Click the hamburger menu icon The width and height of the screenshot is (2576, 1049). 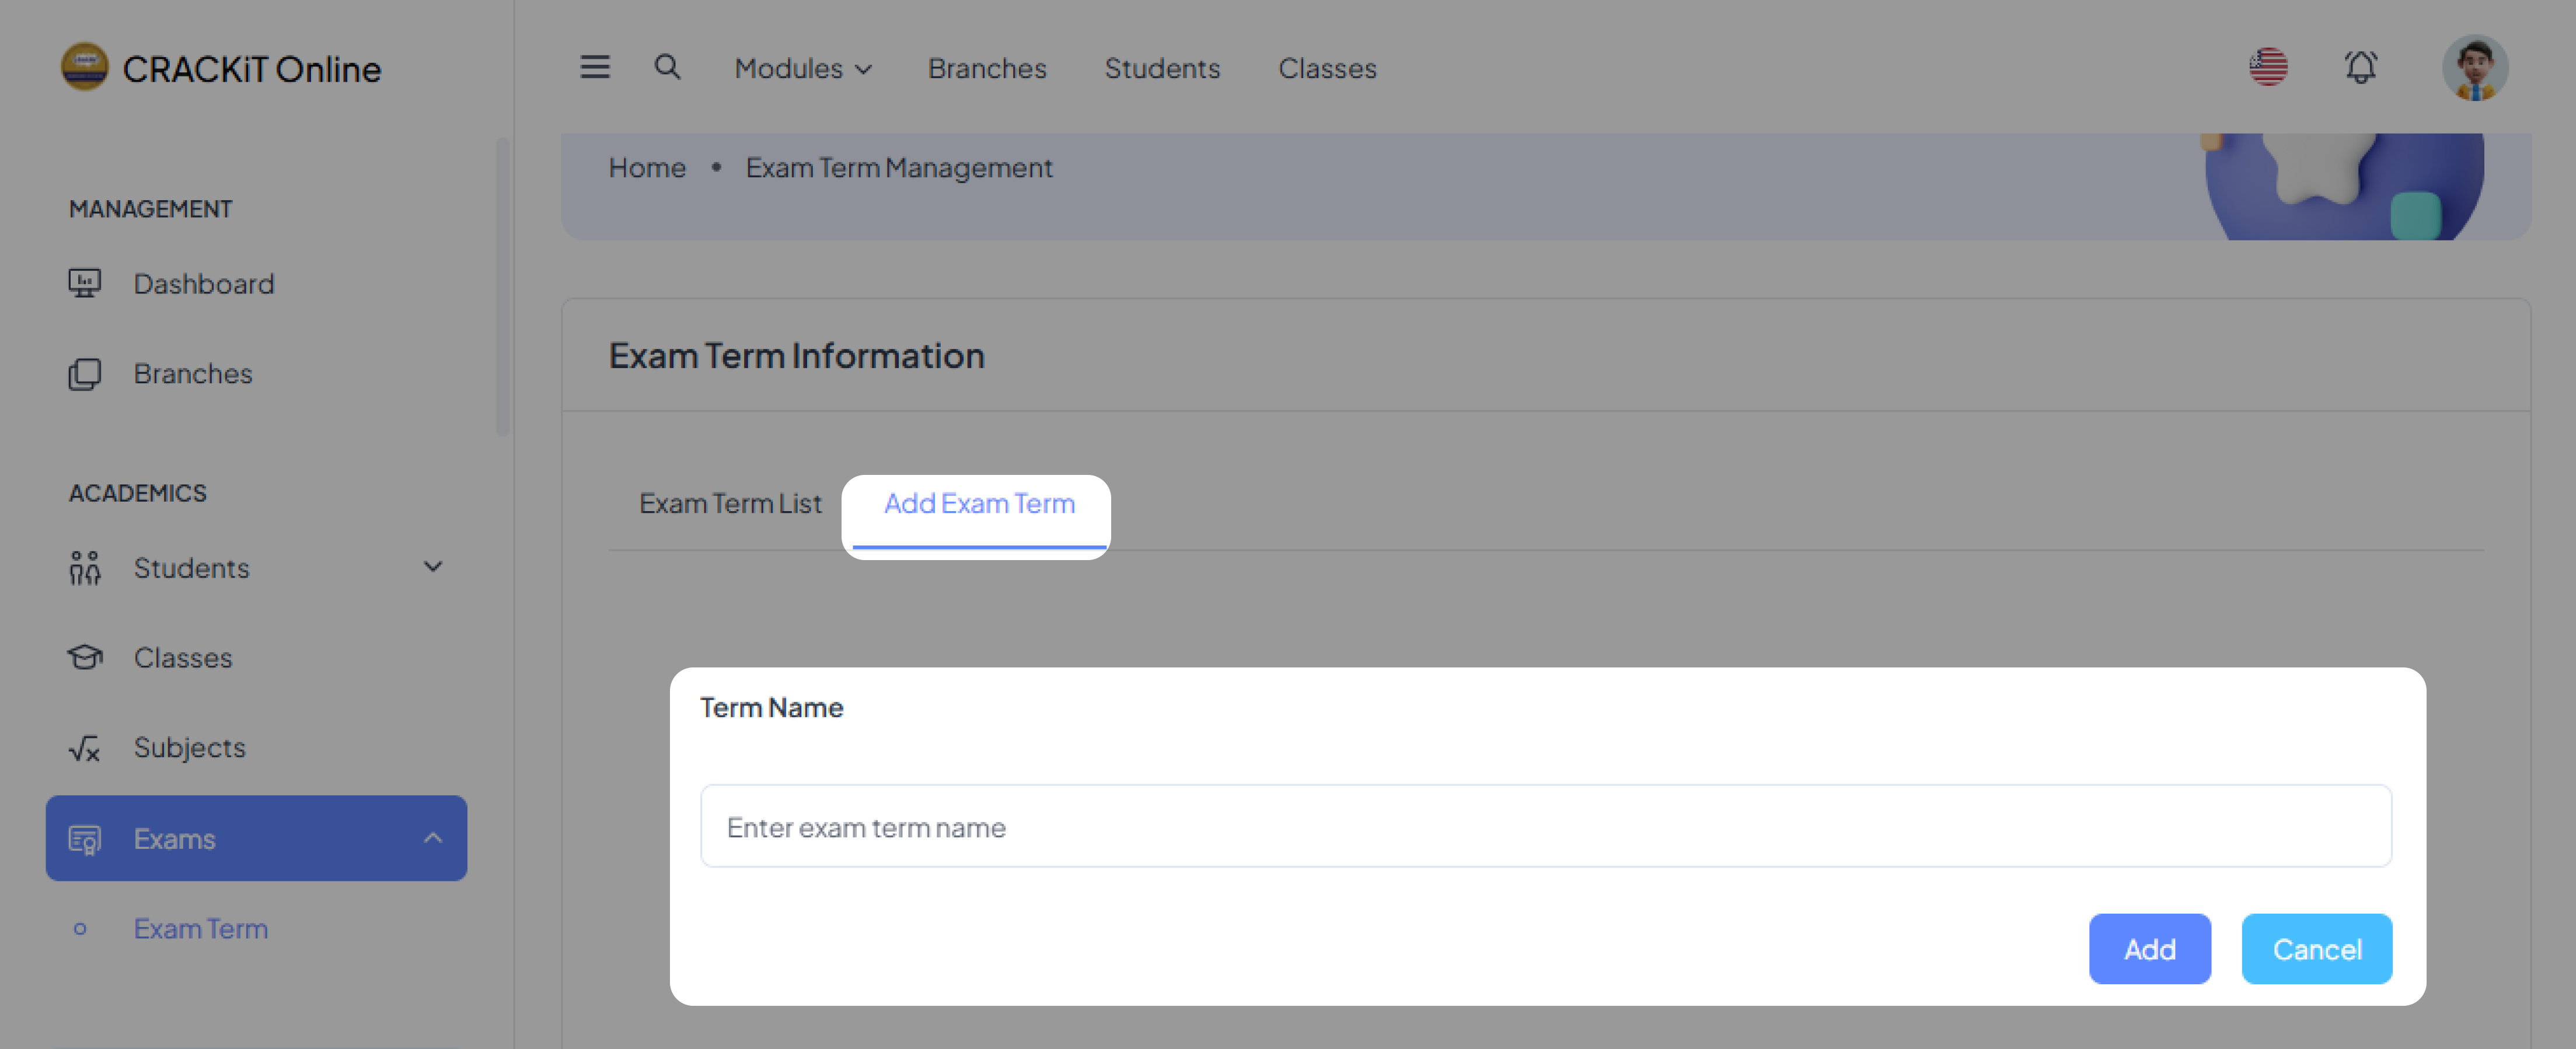tap(595, 67)
